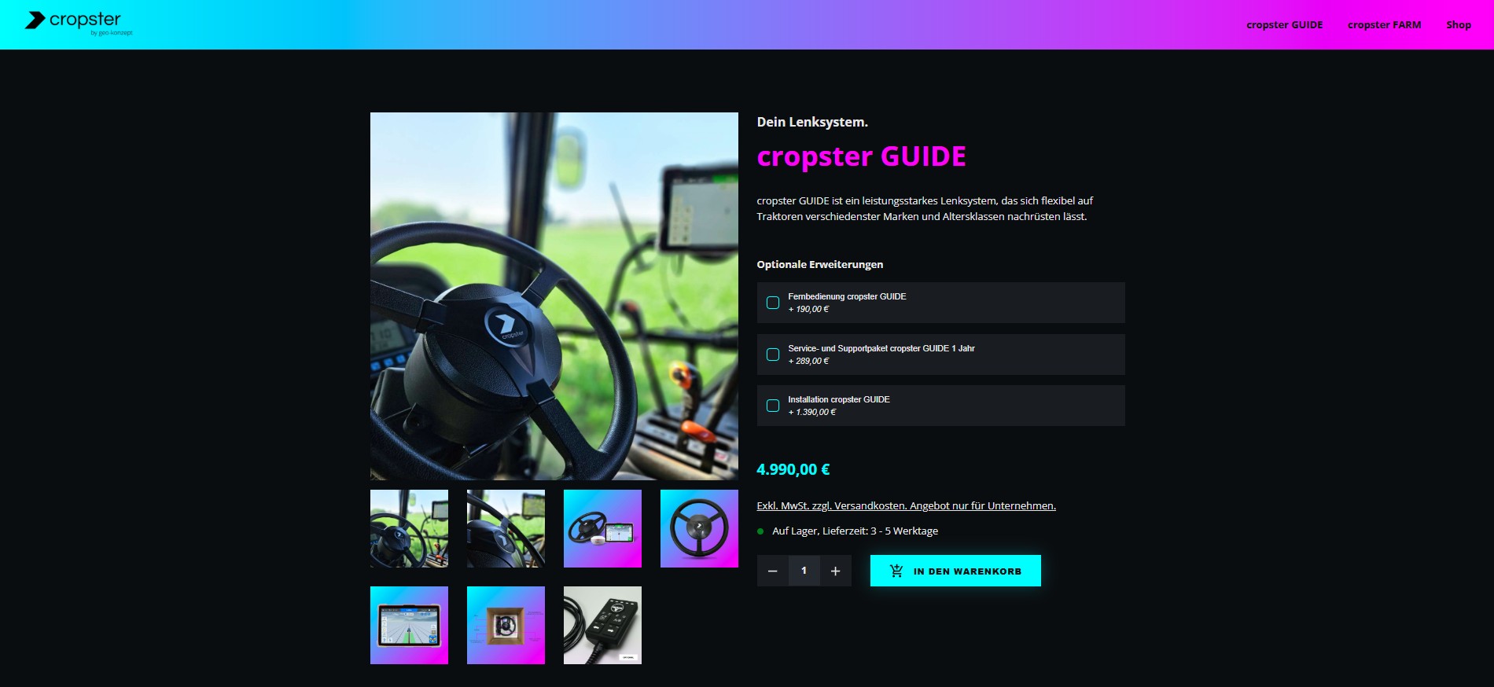This screenshot has width=1494, height=687.
Task: Increase quantity with the plus button
Action: [835, 571]
